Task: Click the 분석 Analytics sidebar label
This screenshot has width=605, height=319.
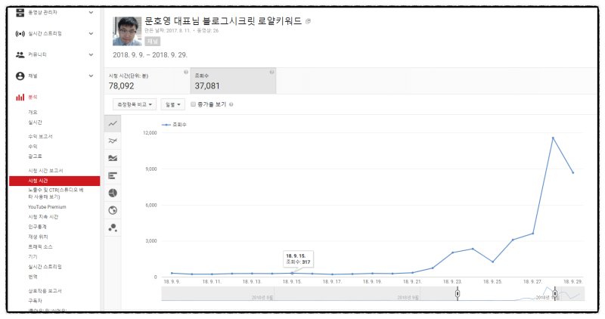Action: [x=33, y=98]
